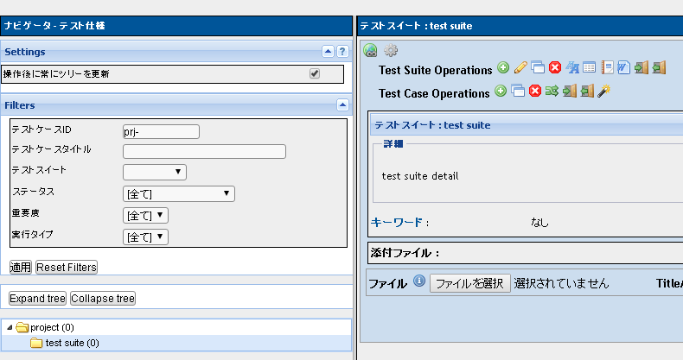
Task: Click last door-arrow icon in Test Suite Operations
Action: [659, 67]
